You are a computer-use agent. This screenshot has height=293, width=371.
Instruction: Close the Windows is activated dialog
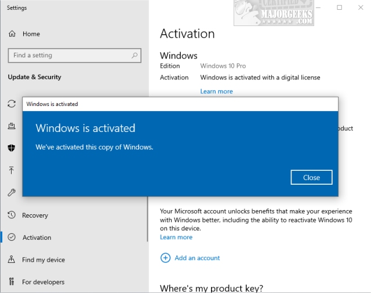(x=311, y=177)
